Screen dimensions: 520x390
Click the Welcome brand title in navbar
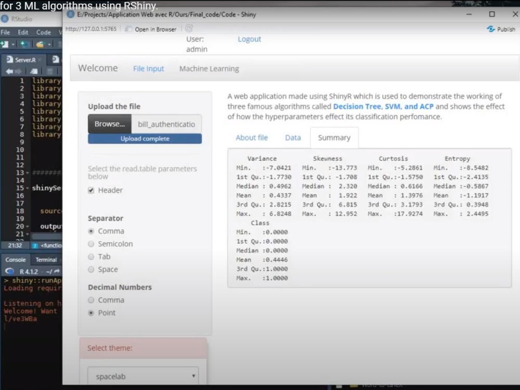pyautogui.click(x=98, y=68)
